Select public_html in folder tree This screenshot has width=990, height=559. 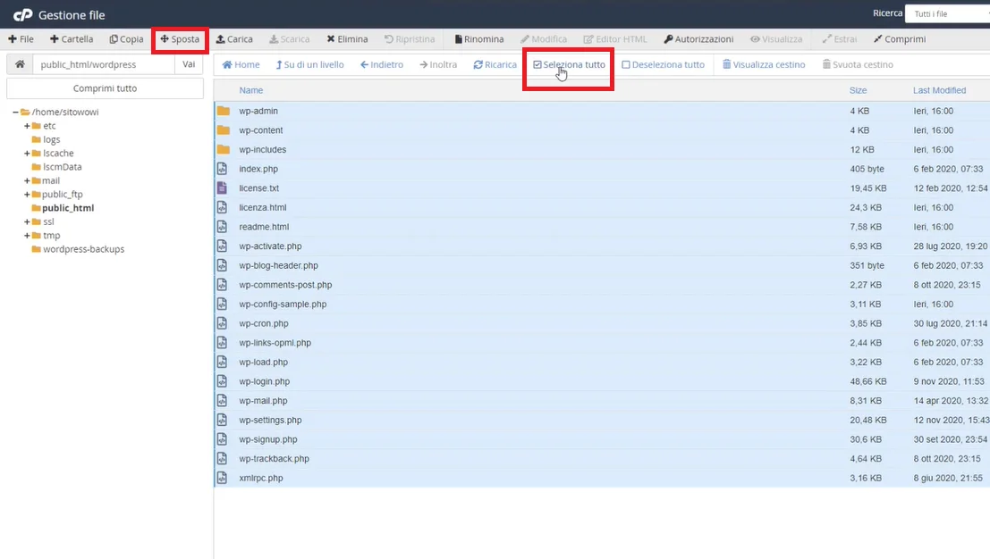point(68,208)
